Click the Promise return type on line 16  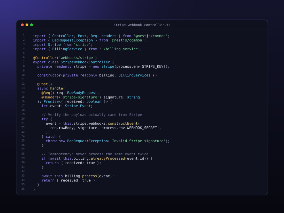51,102
